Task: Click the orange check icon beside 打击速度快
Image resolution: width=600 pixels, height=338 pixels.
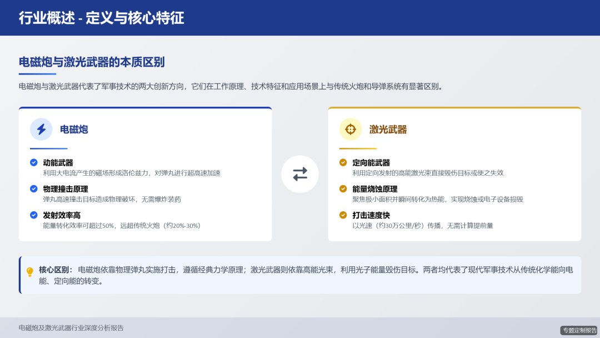Action: click(343, 213)
